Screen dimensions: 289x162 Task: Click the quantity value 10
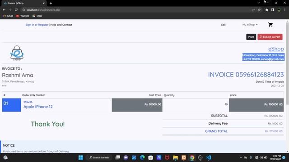(x=226, y=104)
